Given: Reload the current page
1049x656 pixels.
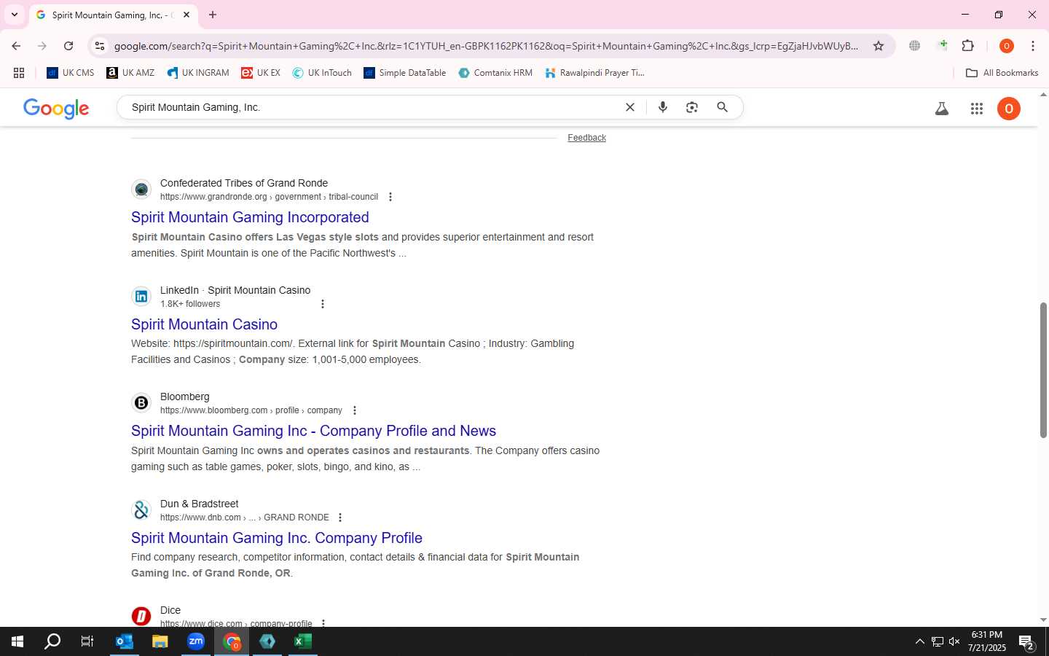Looking at the screenshot, I should click(68, 46).
